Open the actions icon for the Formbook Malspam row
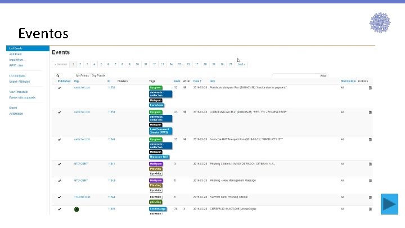 370,88
